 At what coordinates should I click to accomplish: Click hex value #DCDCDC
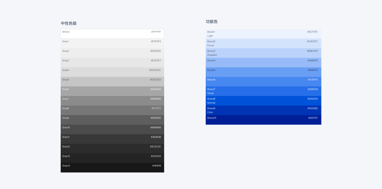pos(155,70)
